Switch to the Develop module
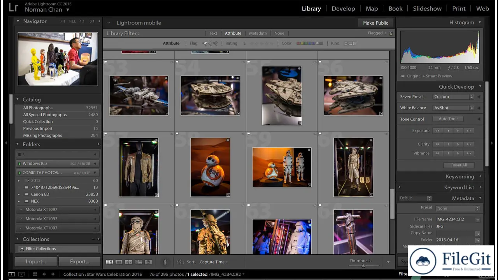This screenshot has height=280, width=498. (x=343, y=9)
